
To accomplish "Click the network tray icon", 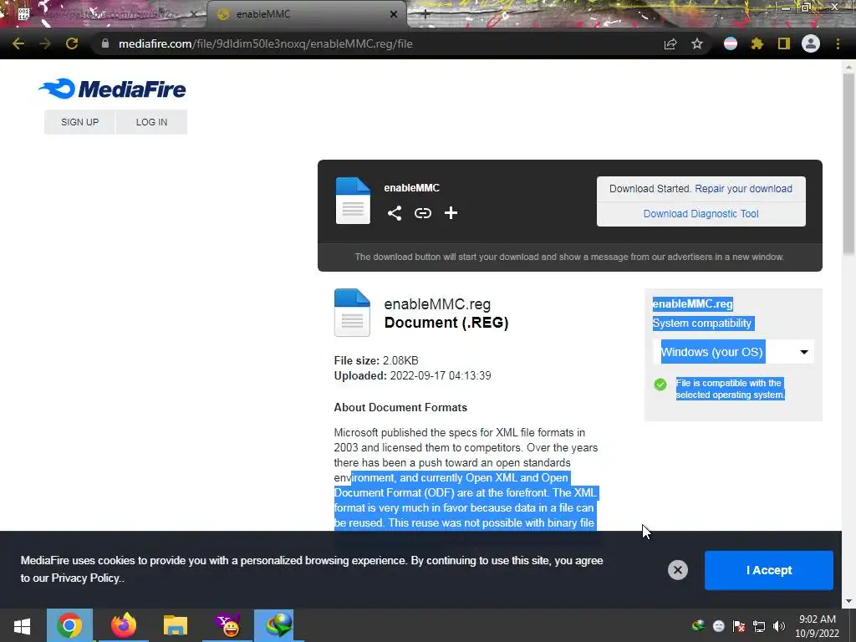I will click(x=759, y=626).
